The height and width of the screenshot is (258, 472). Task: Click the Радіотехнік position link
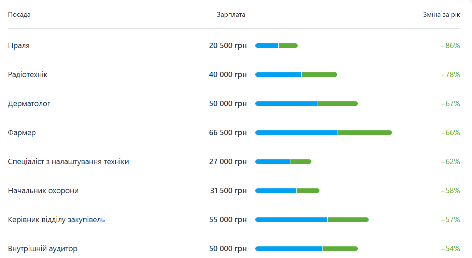(x=28, y=75)
